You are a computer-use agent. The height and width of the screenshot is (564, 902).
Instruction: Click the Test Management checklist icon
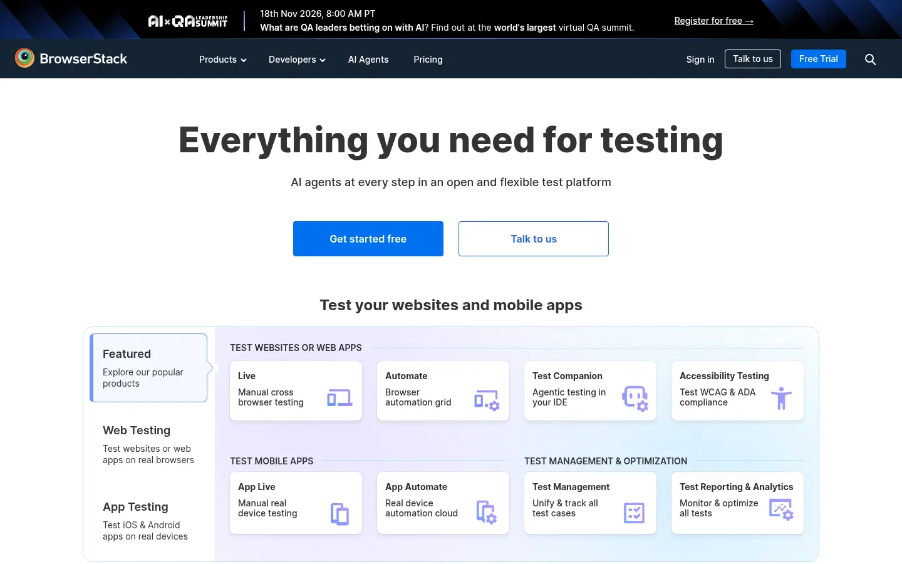pos(634,513)
